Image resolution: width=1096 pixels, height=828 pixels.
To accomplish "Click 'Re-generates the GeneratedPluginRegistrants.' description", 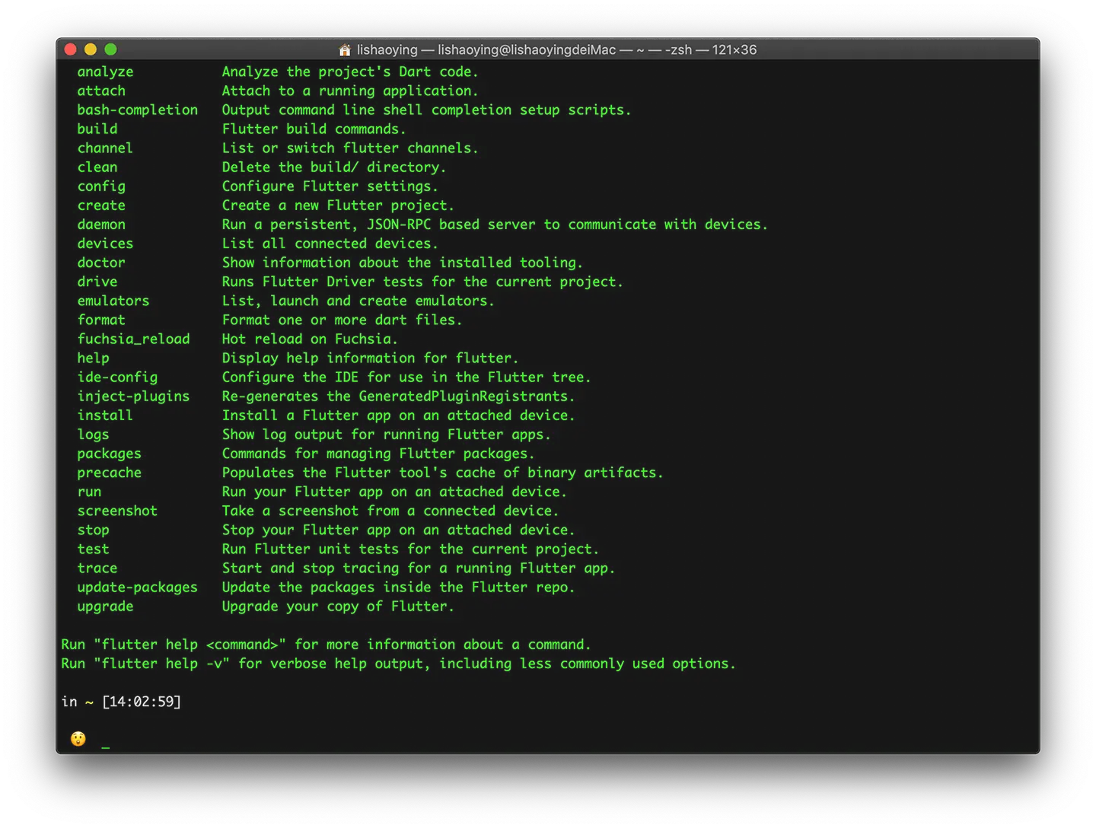I will [398, 396].
